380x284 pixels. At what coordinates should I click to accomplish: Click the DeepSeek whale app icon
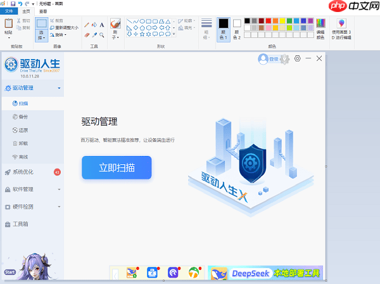click(132, 273)
